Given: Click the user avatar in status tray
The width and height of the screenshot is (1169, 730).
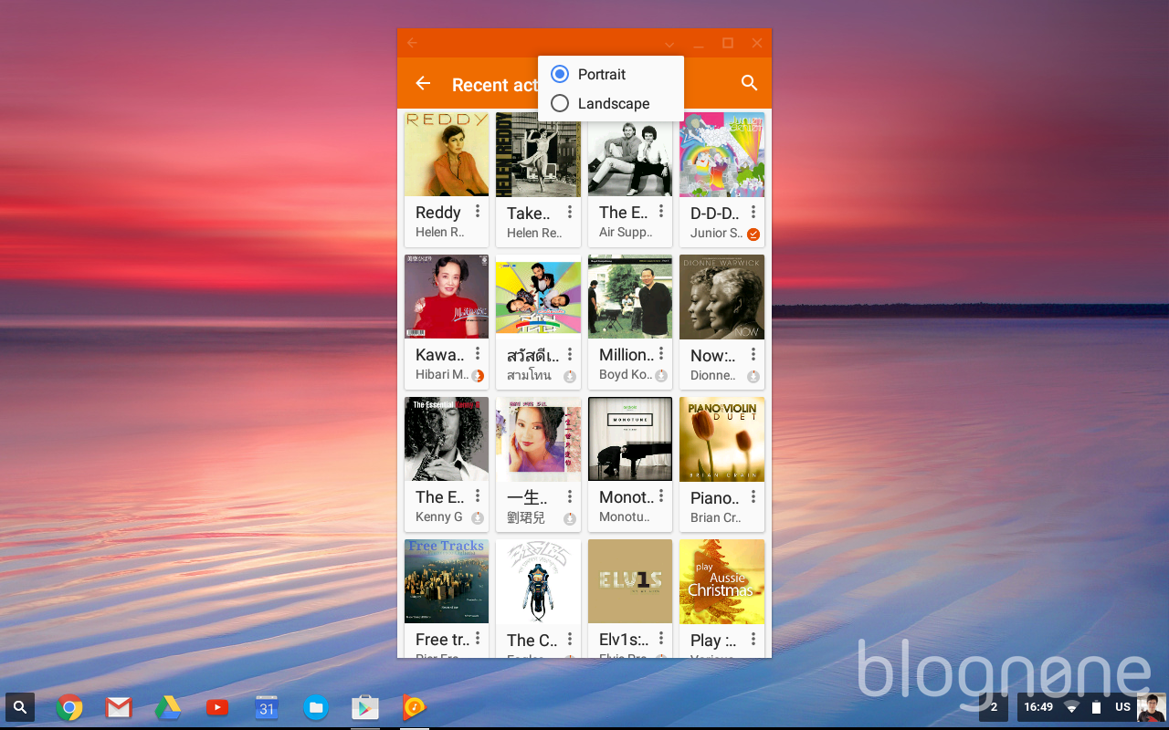Looking at the screenshot, I should (1152, 707).
